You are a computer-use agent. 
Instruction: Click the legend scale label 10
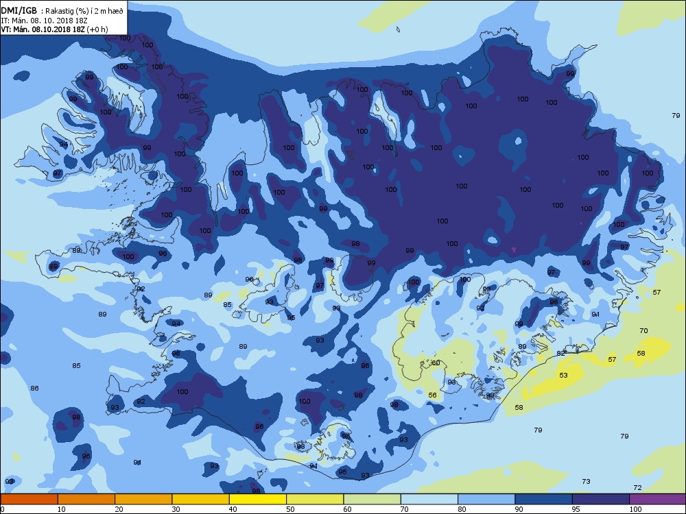(61, 509)
